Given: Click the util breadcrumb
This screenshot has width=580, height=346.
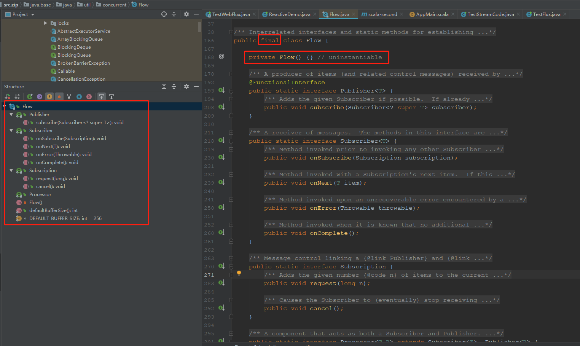Looking at the screenshot, I should pyautogui.click(x=84, y=5).
